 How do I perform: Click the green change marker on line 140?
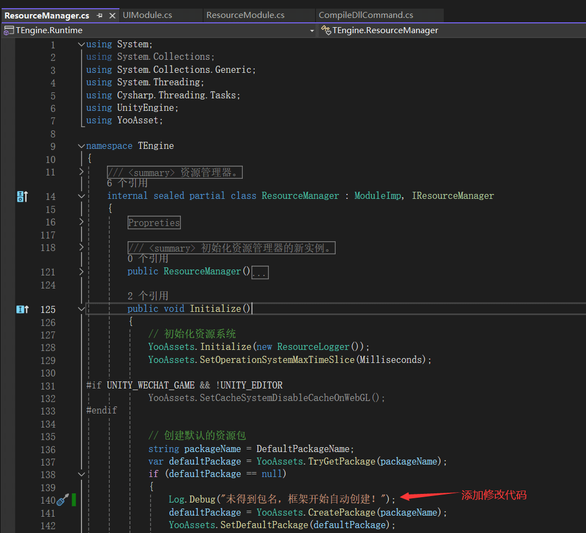74,499
